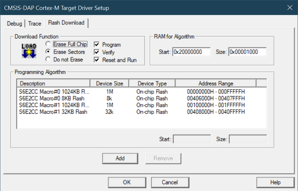The width and height of the screenshot is (298, 191).
Task: Click the Description column header
Action: [x=54, y=83]
